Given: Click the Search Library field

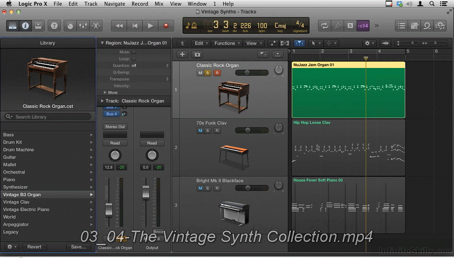Looking at the screenshot, I should (x=48, y=117).
